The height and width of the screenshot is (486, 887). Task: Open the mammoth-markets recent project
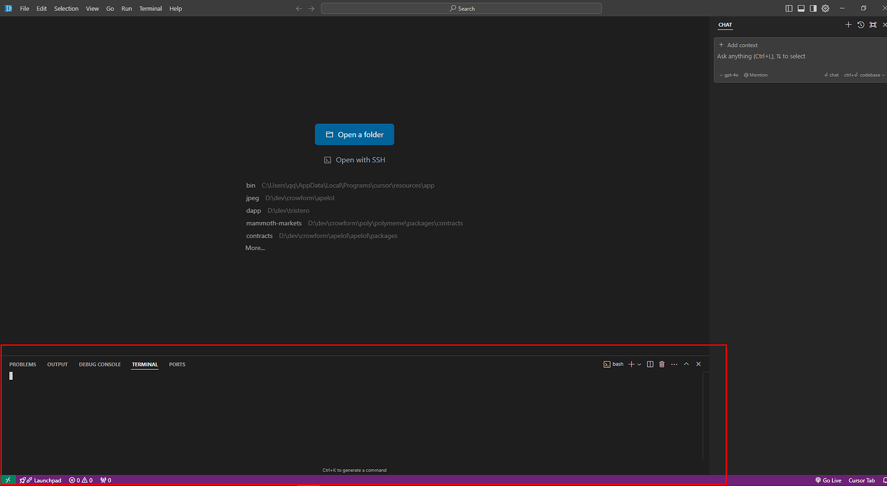point(274,223)
